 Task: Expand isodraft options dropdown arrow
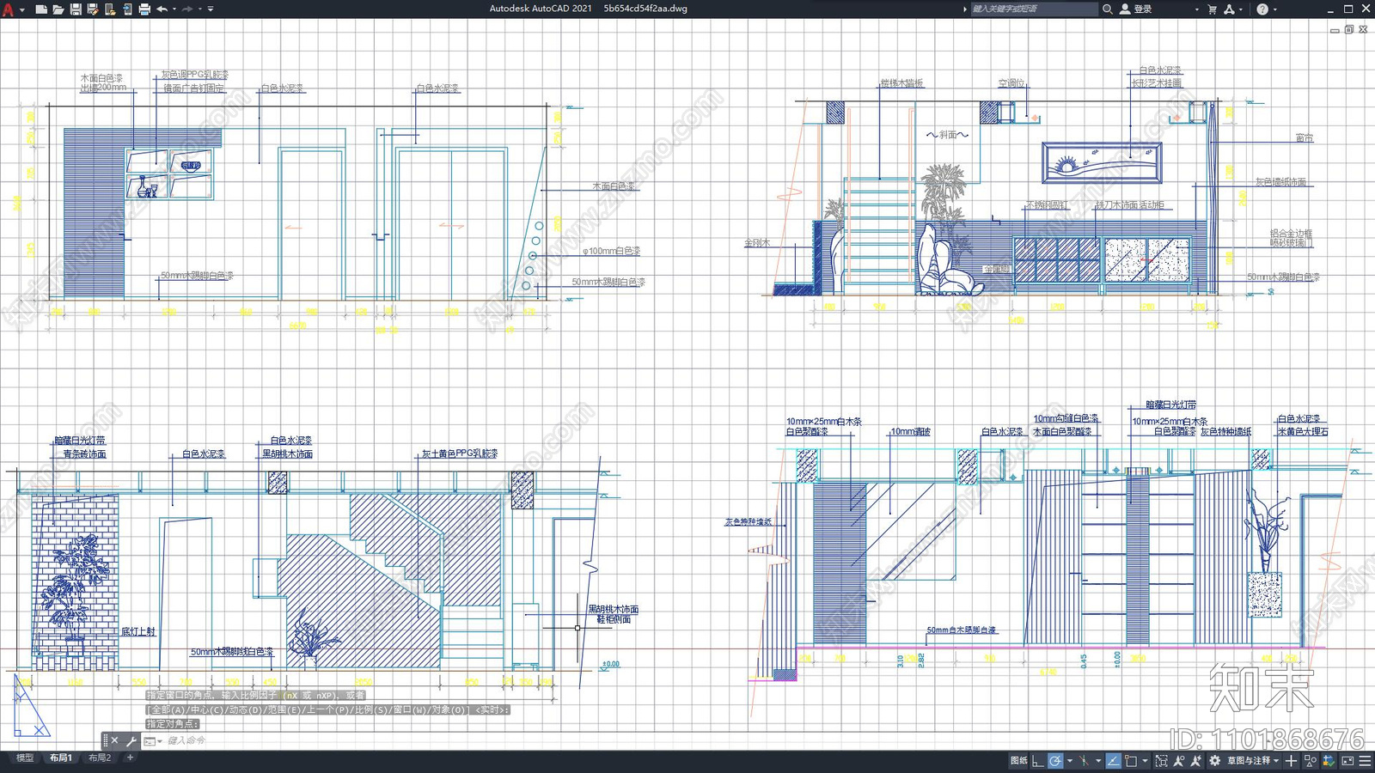1098,761
